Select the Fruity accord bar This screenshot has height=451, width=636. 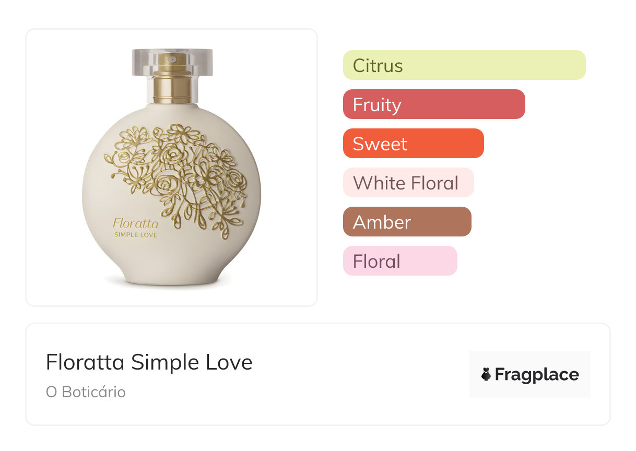tap(433, 104)
